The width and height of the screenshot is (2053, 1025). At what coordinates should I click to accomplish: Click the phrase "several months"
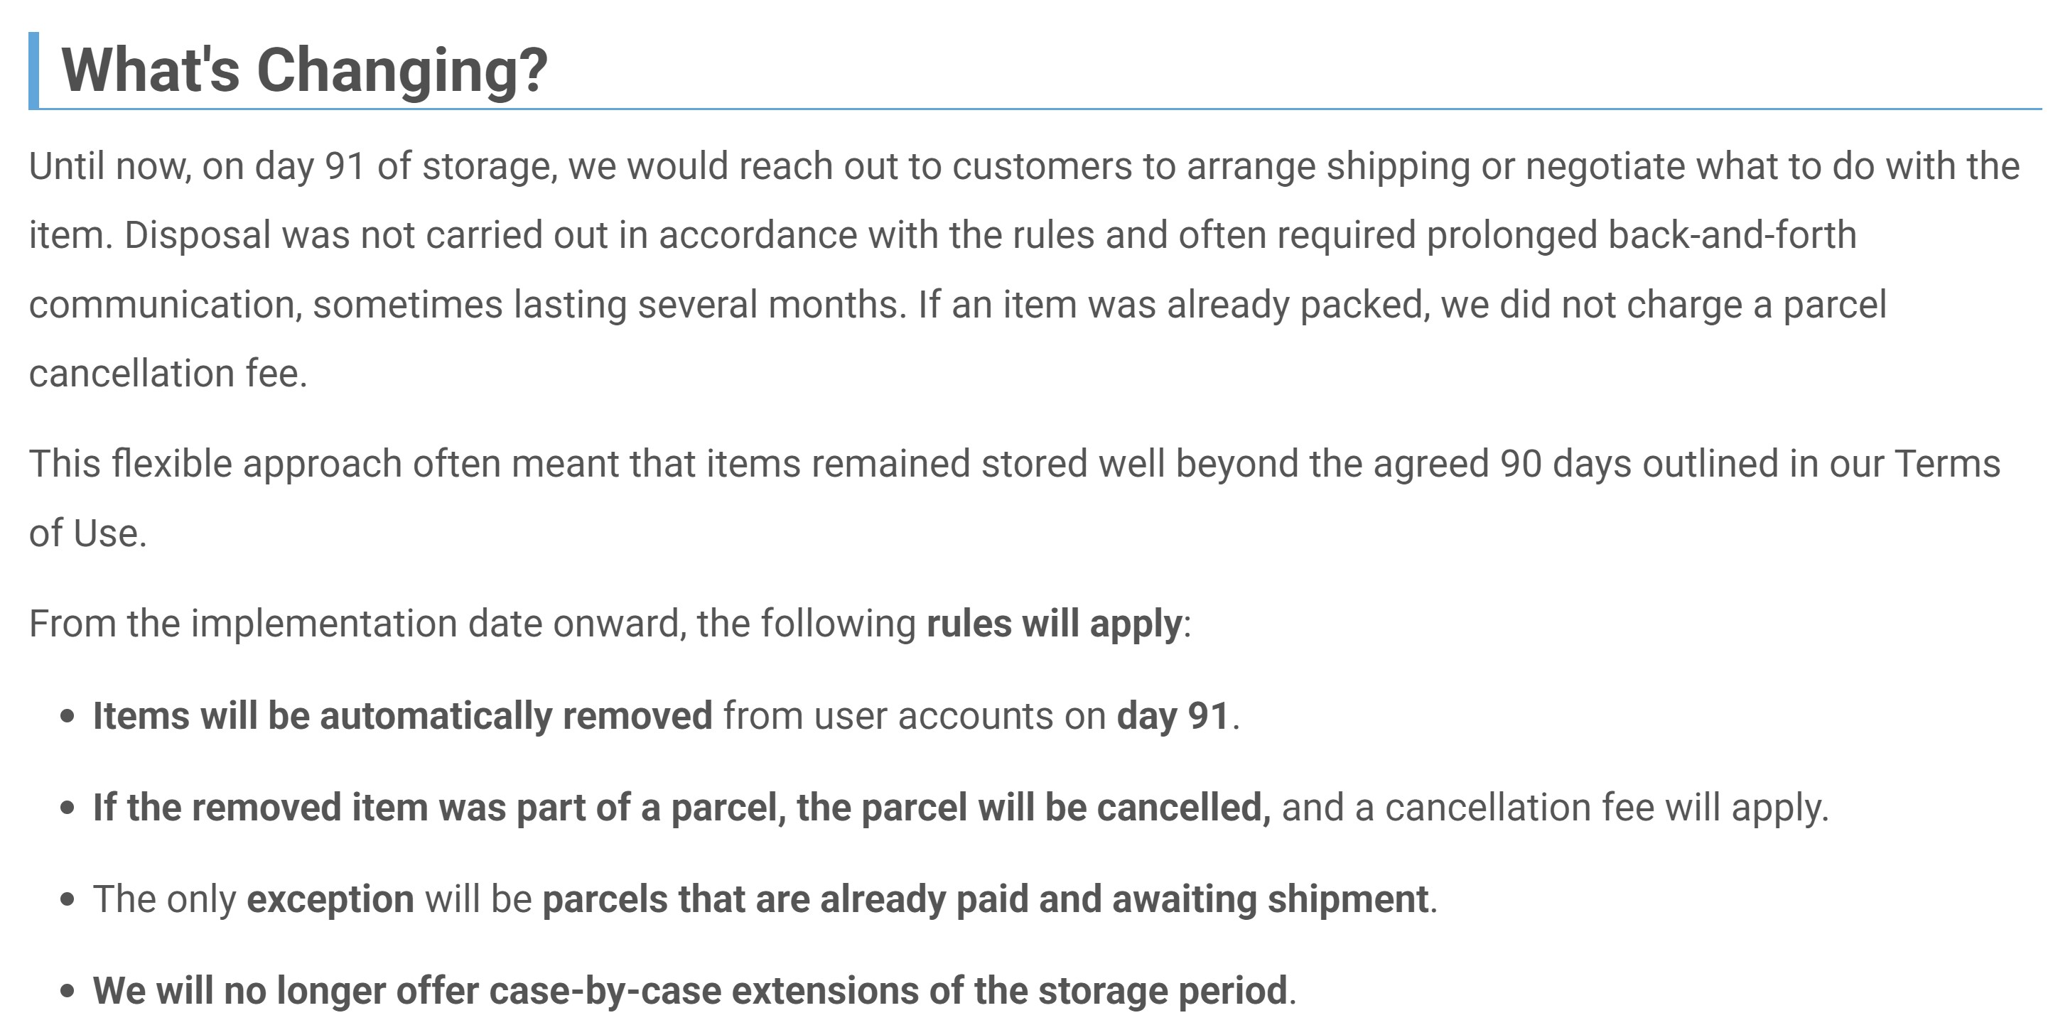(770, 304)
